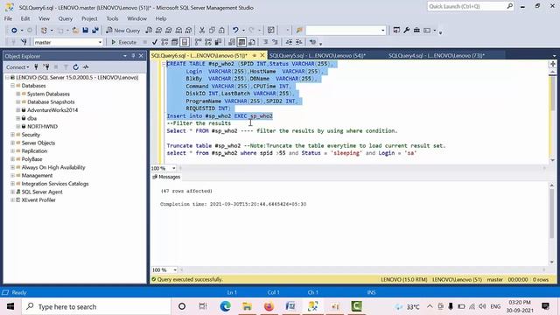Click the Execute button

[124, 42]
